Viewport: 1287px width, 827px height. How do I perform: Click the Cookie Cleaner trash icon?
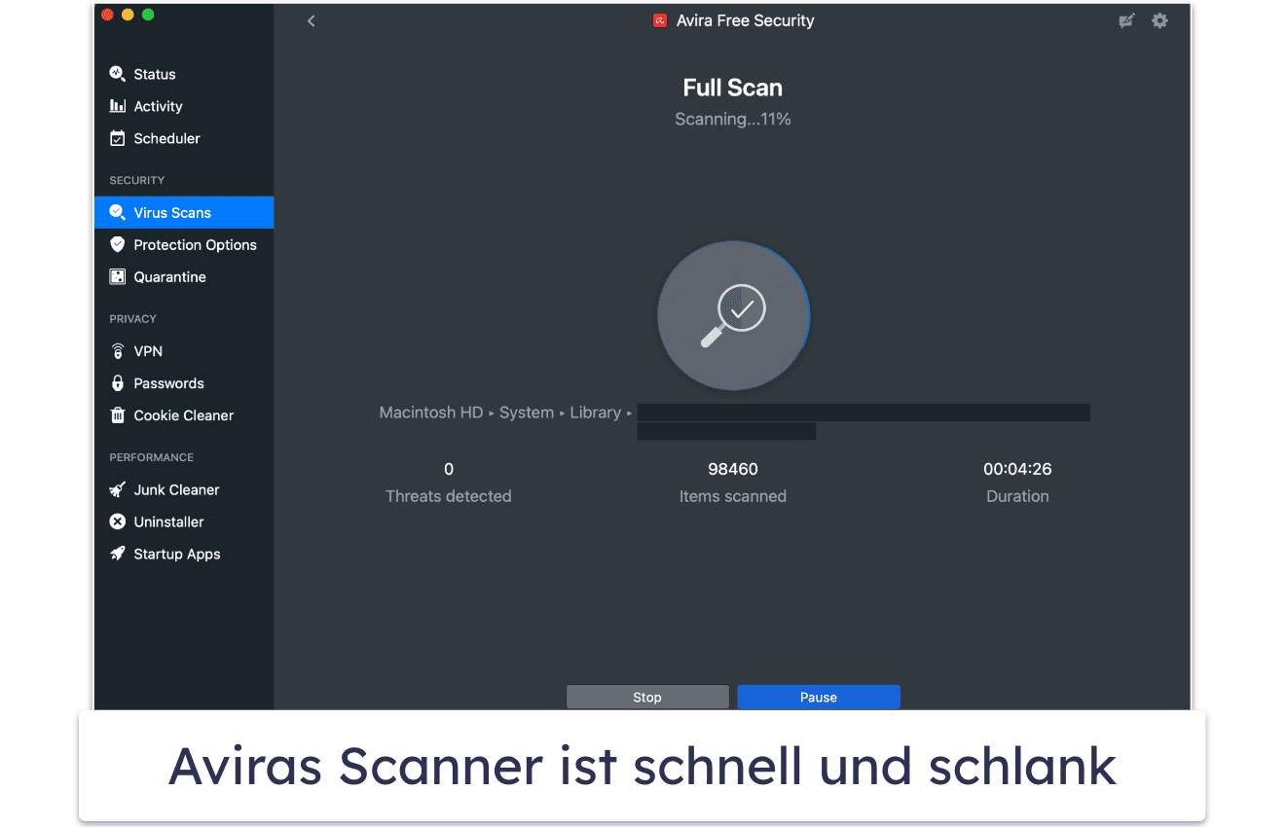[117, 415]
